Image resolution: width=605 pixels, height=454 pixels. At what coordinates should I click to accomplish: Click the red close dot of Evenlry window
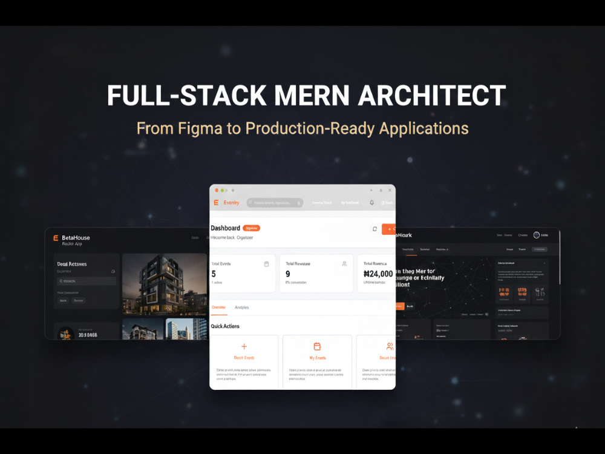(217, 190)
